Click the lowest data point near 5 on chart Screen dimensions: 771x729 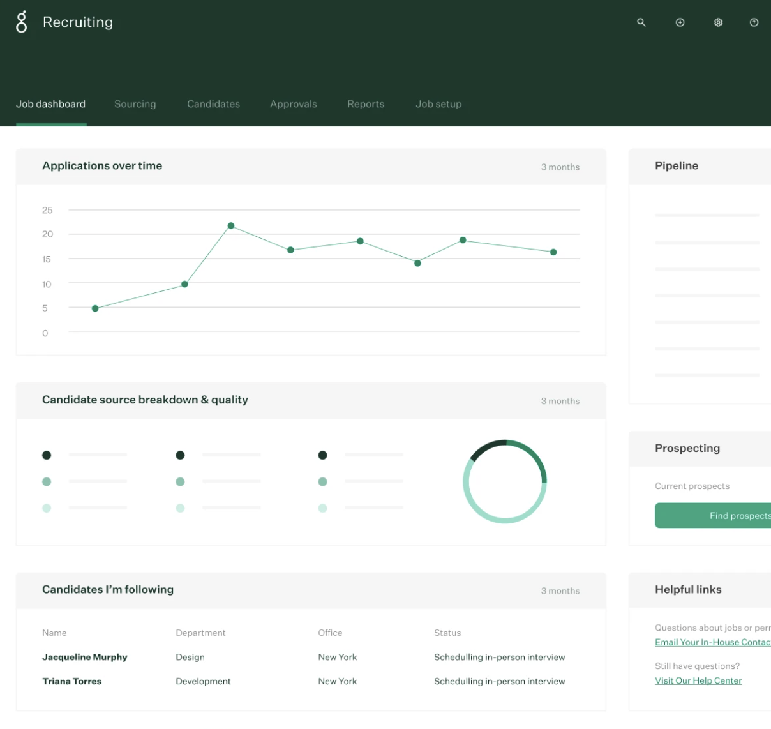click(x=95, y=308)
